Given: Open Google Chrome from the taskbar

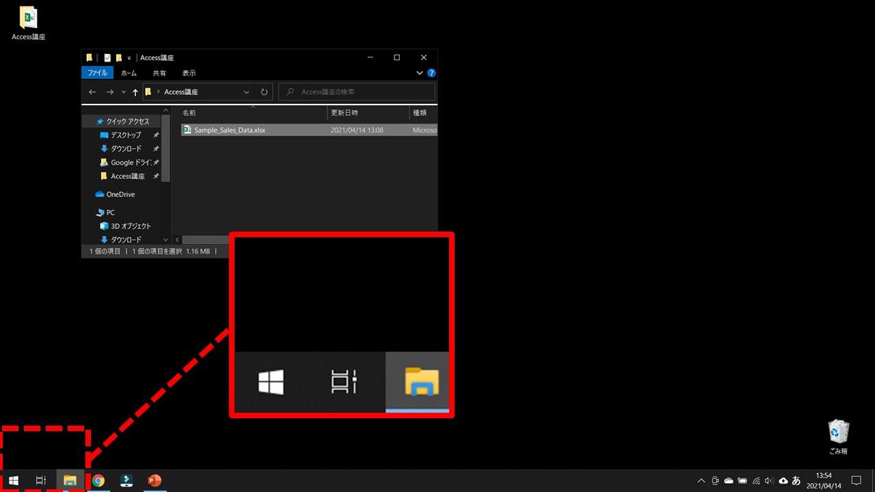Looking at the screenshot, I should (x=98, y=480).
